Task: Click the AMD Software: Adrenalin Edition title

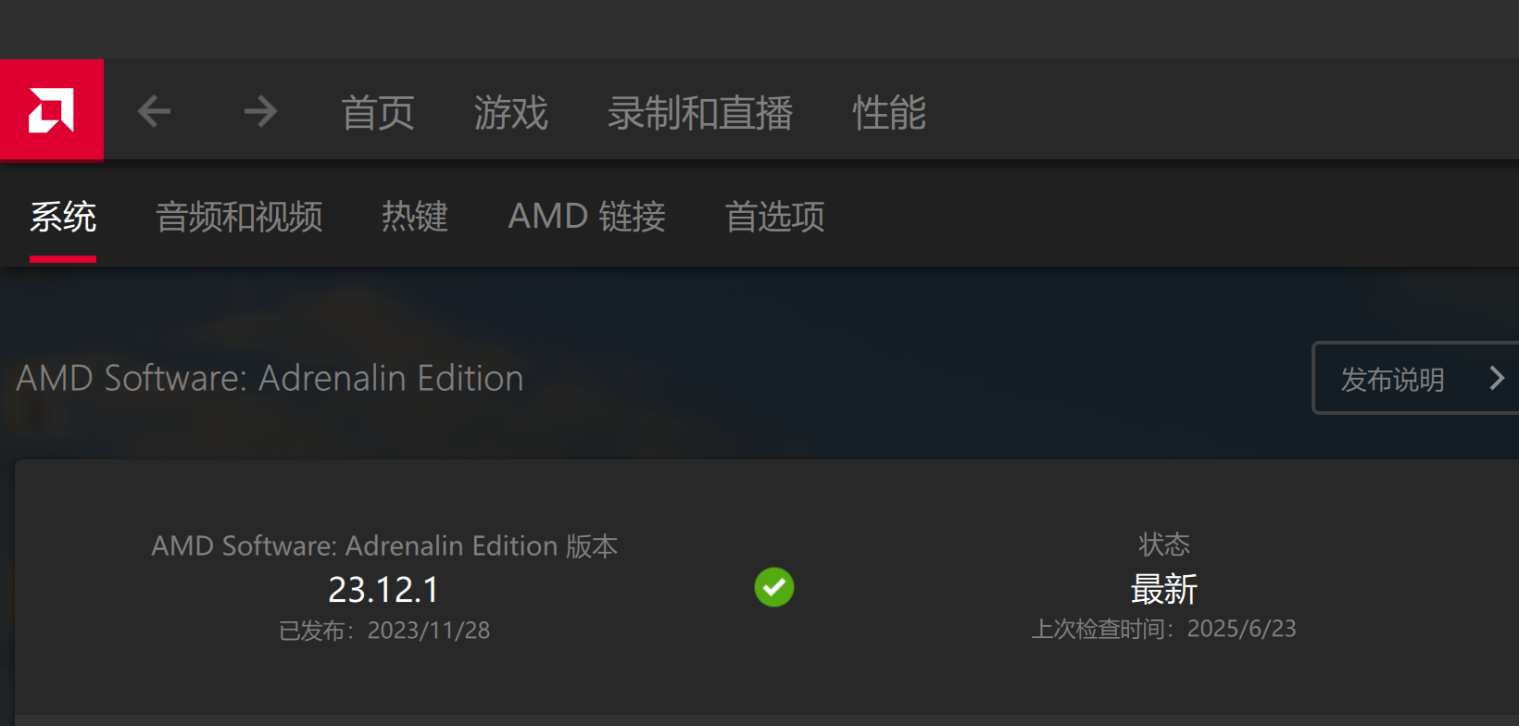Action: [x=269, y=378]
